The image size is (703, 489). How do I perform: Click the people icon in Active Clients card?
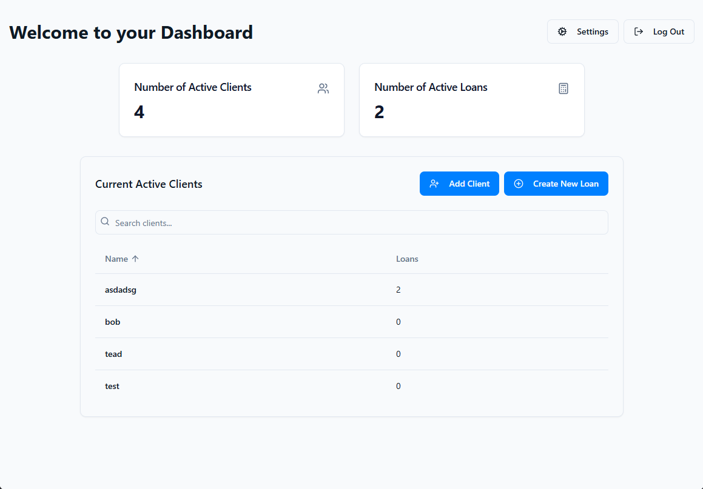[x=323, y=88]
